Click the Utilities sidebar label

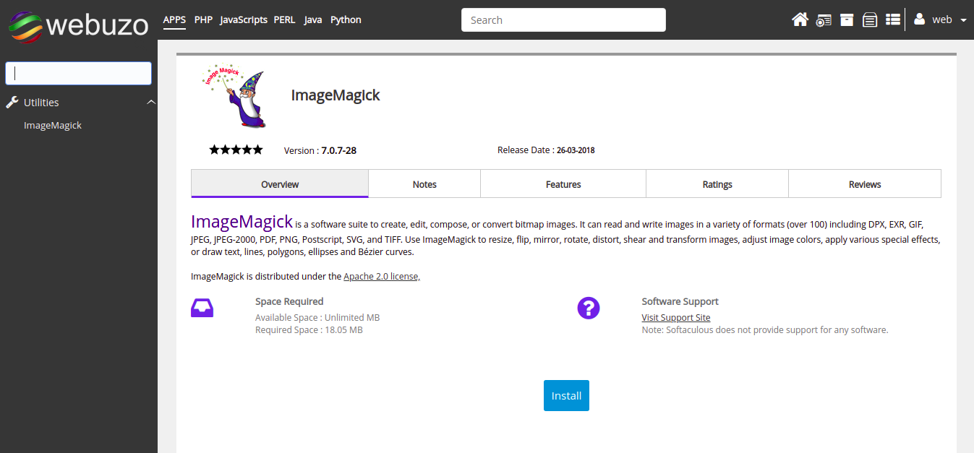[x=41, y=103]
